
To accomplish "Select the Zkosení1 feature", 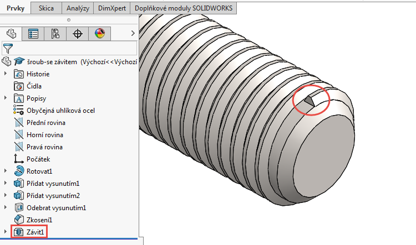I will point(39,220).
